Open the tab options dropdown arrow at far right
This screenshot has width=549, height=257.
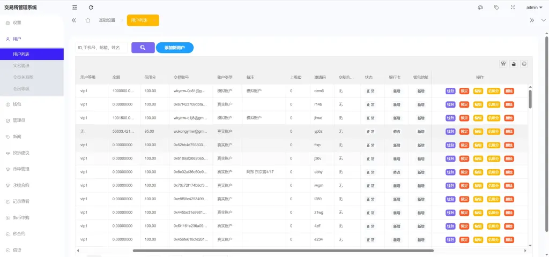[544, 20]
